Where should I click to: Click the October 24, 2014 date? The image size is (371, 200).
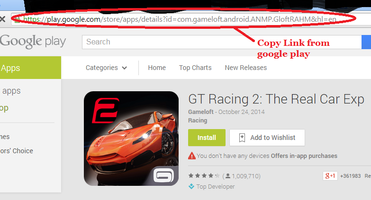point(241,112)
